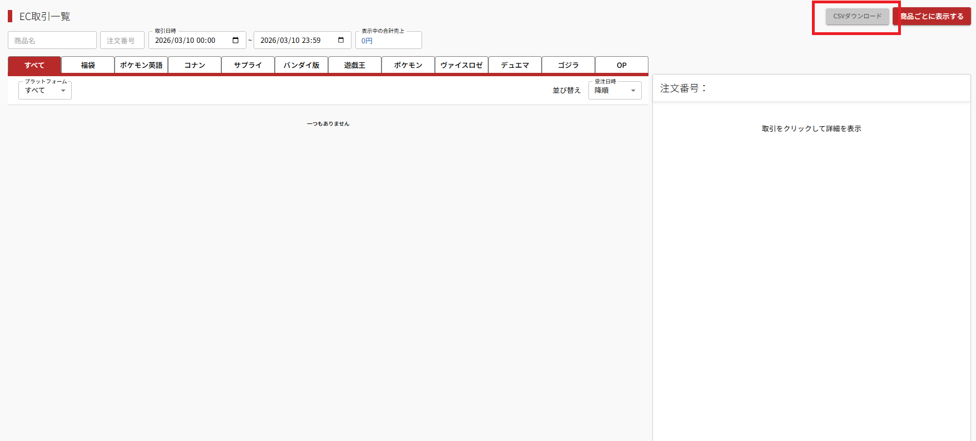Open the 遊戯王 tab

pyautogui.click(x=355, y=65)
